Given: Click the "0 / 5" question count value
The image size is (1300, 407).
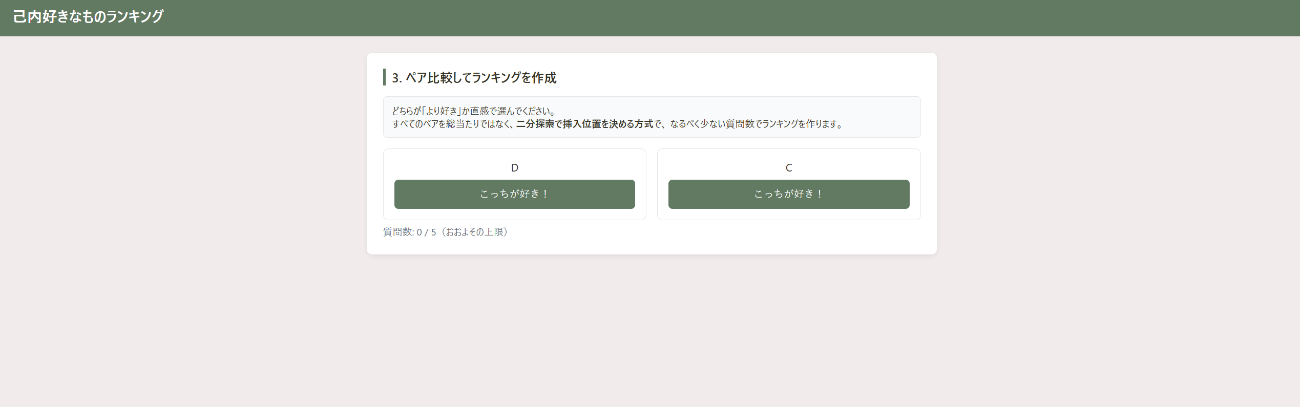Looking at the screenshot, I should click(426, 232).
